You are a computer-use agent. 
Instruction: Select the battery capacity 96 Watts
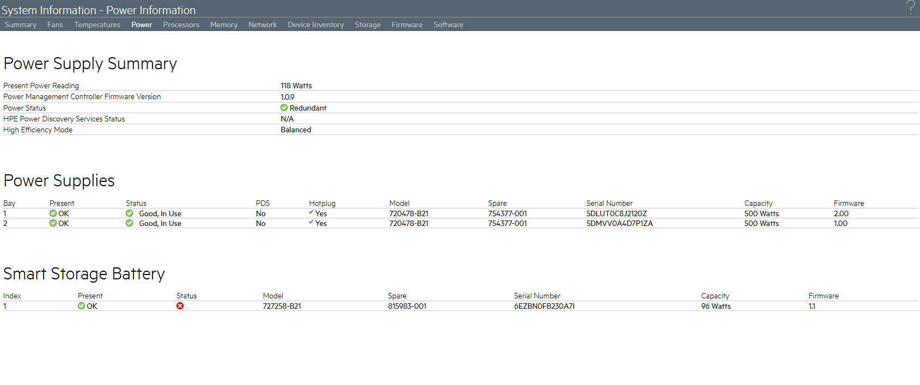point(716,306)
